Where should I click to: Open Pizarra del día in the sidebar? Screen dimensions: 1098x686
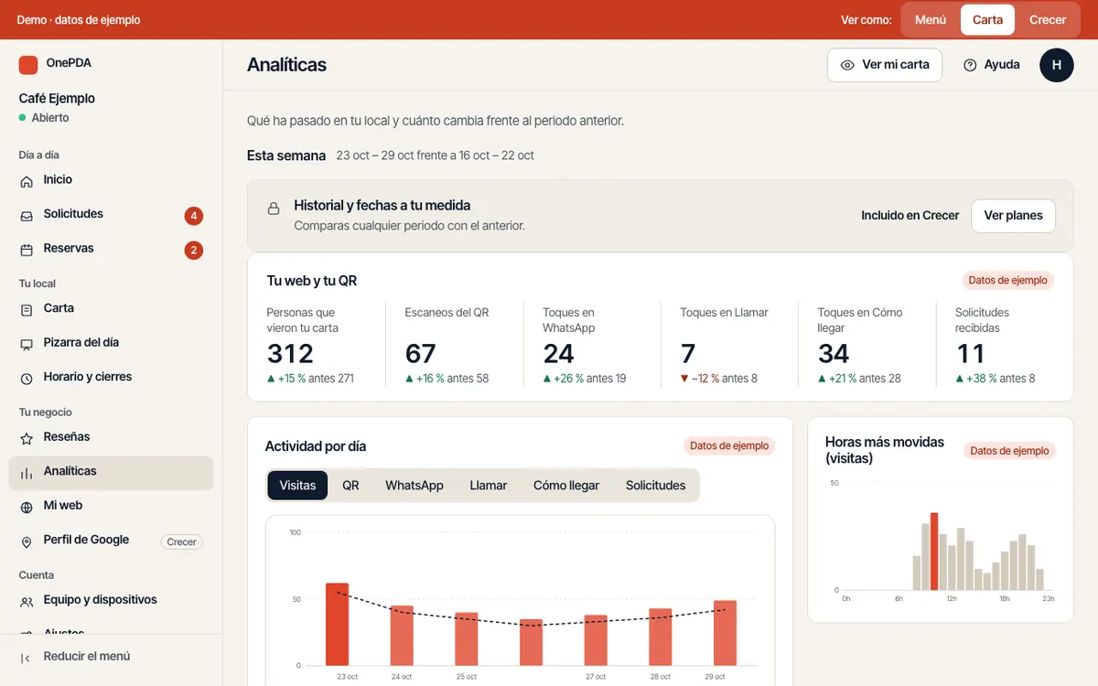(x=111, y=343)
